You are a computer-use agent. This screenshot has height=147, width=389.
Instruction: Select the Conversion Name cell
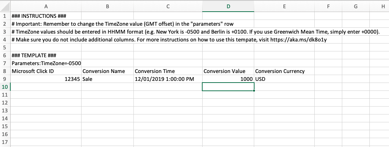[107, 71]
